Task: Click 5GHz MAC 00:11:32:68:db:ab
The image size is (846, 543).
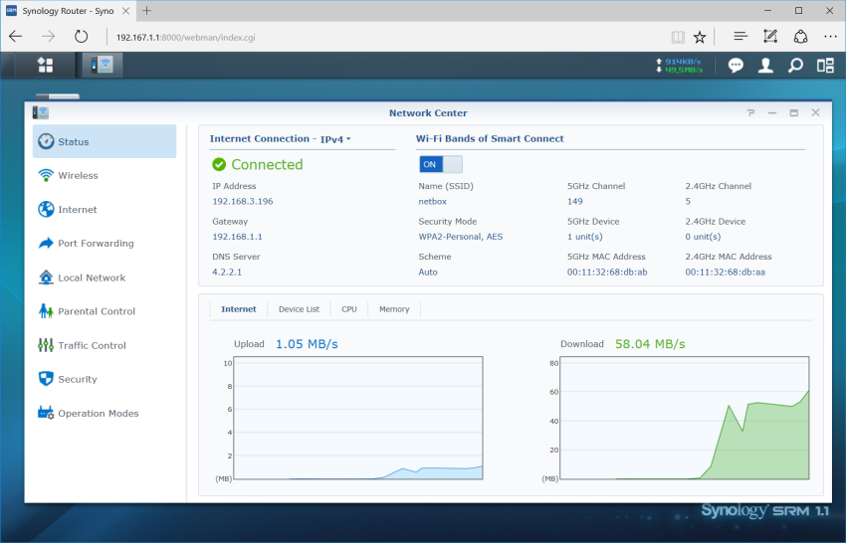Action: click(607, 271)
